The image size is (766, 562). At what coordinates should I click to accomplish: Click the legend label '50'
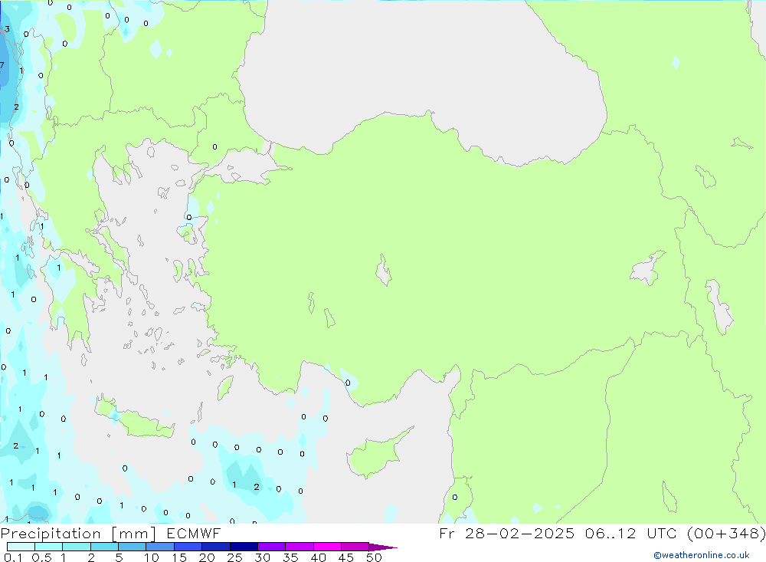pyautogui.click(x=374, y=557)
